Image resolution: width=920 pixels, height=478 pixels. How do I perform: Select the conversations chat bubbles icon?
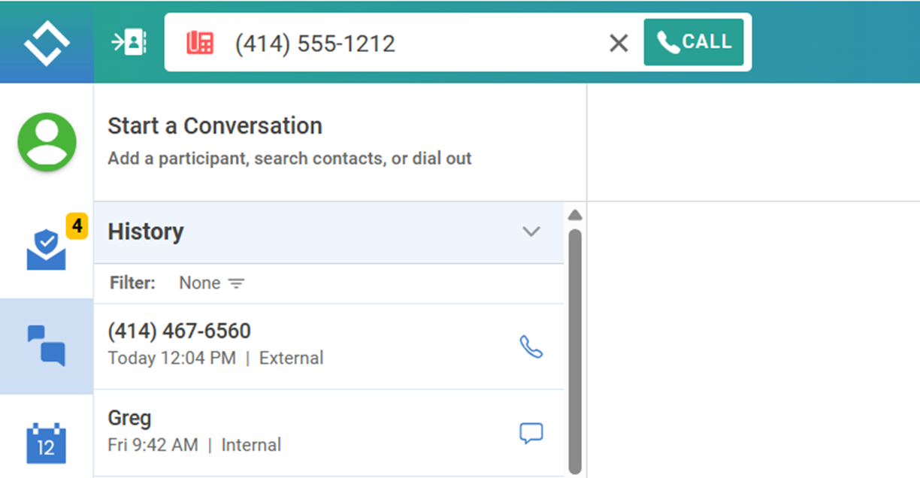[47, 346]
